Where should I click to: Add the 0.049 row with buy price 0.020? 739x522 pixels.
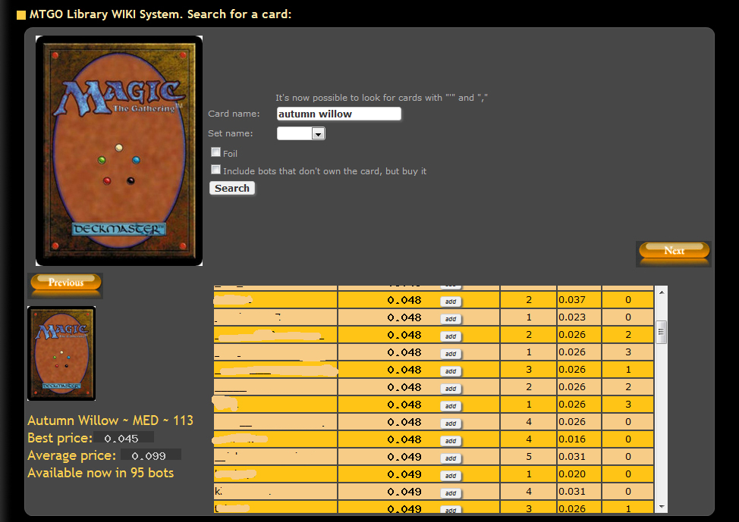point(451,476)
